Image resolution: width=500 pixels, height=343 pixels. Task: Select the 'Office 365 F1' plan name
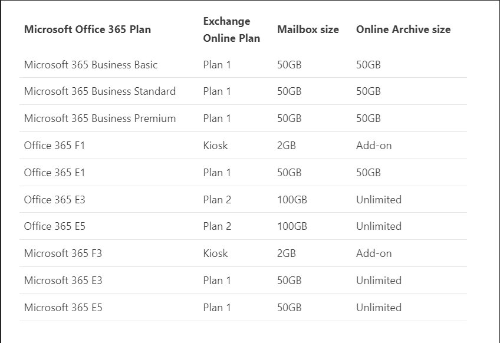point(54,146)
